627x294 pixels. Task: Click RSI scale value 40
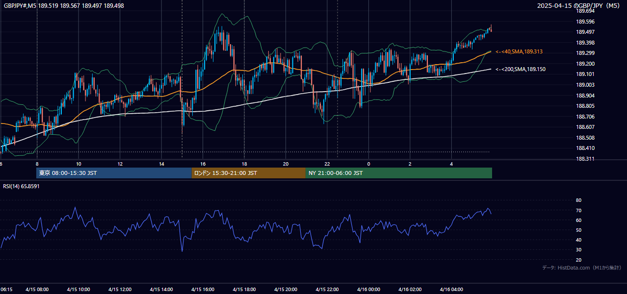tap(578, 240)
